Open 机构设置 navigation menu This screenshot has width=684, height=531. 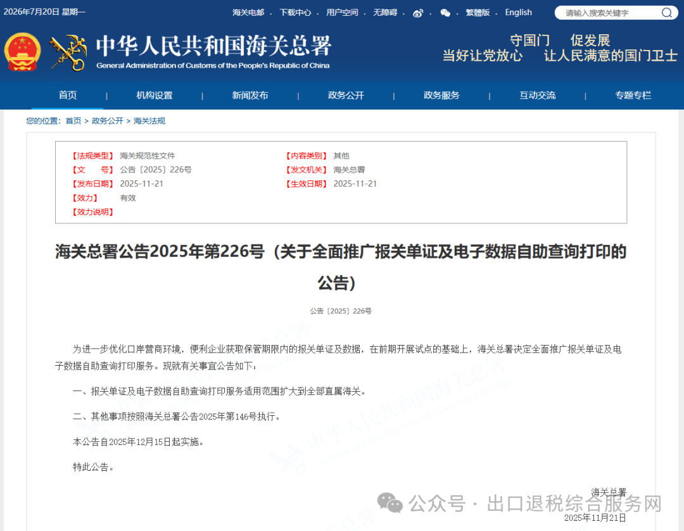(155, 95)
